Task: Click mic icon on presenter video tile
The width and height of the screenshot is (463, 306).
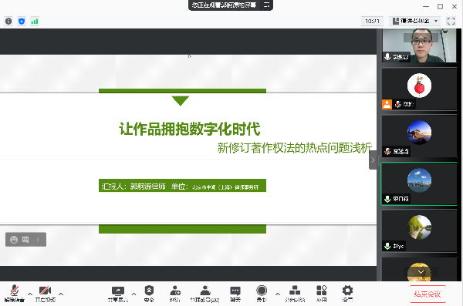Action: point(387,57)
